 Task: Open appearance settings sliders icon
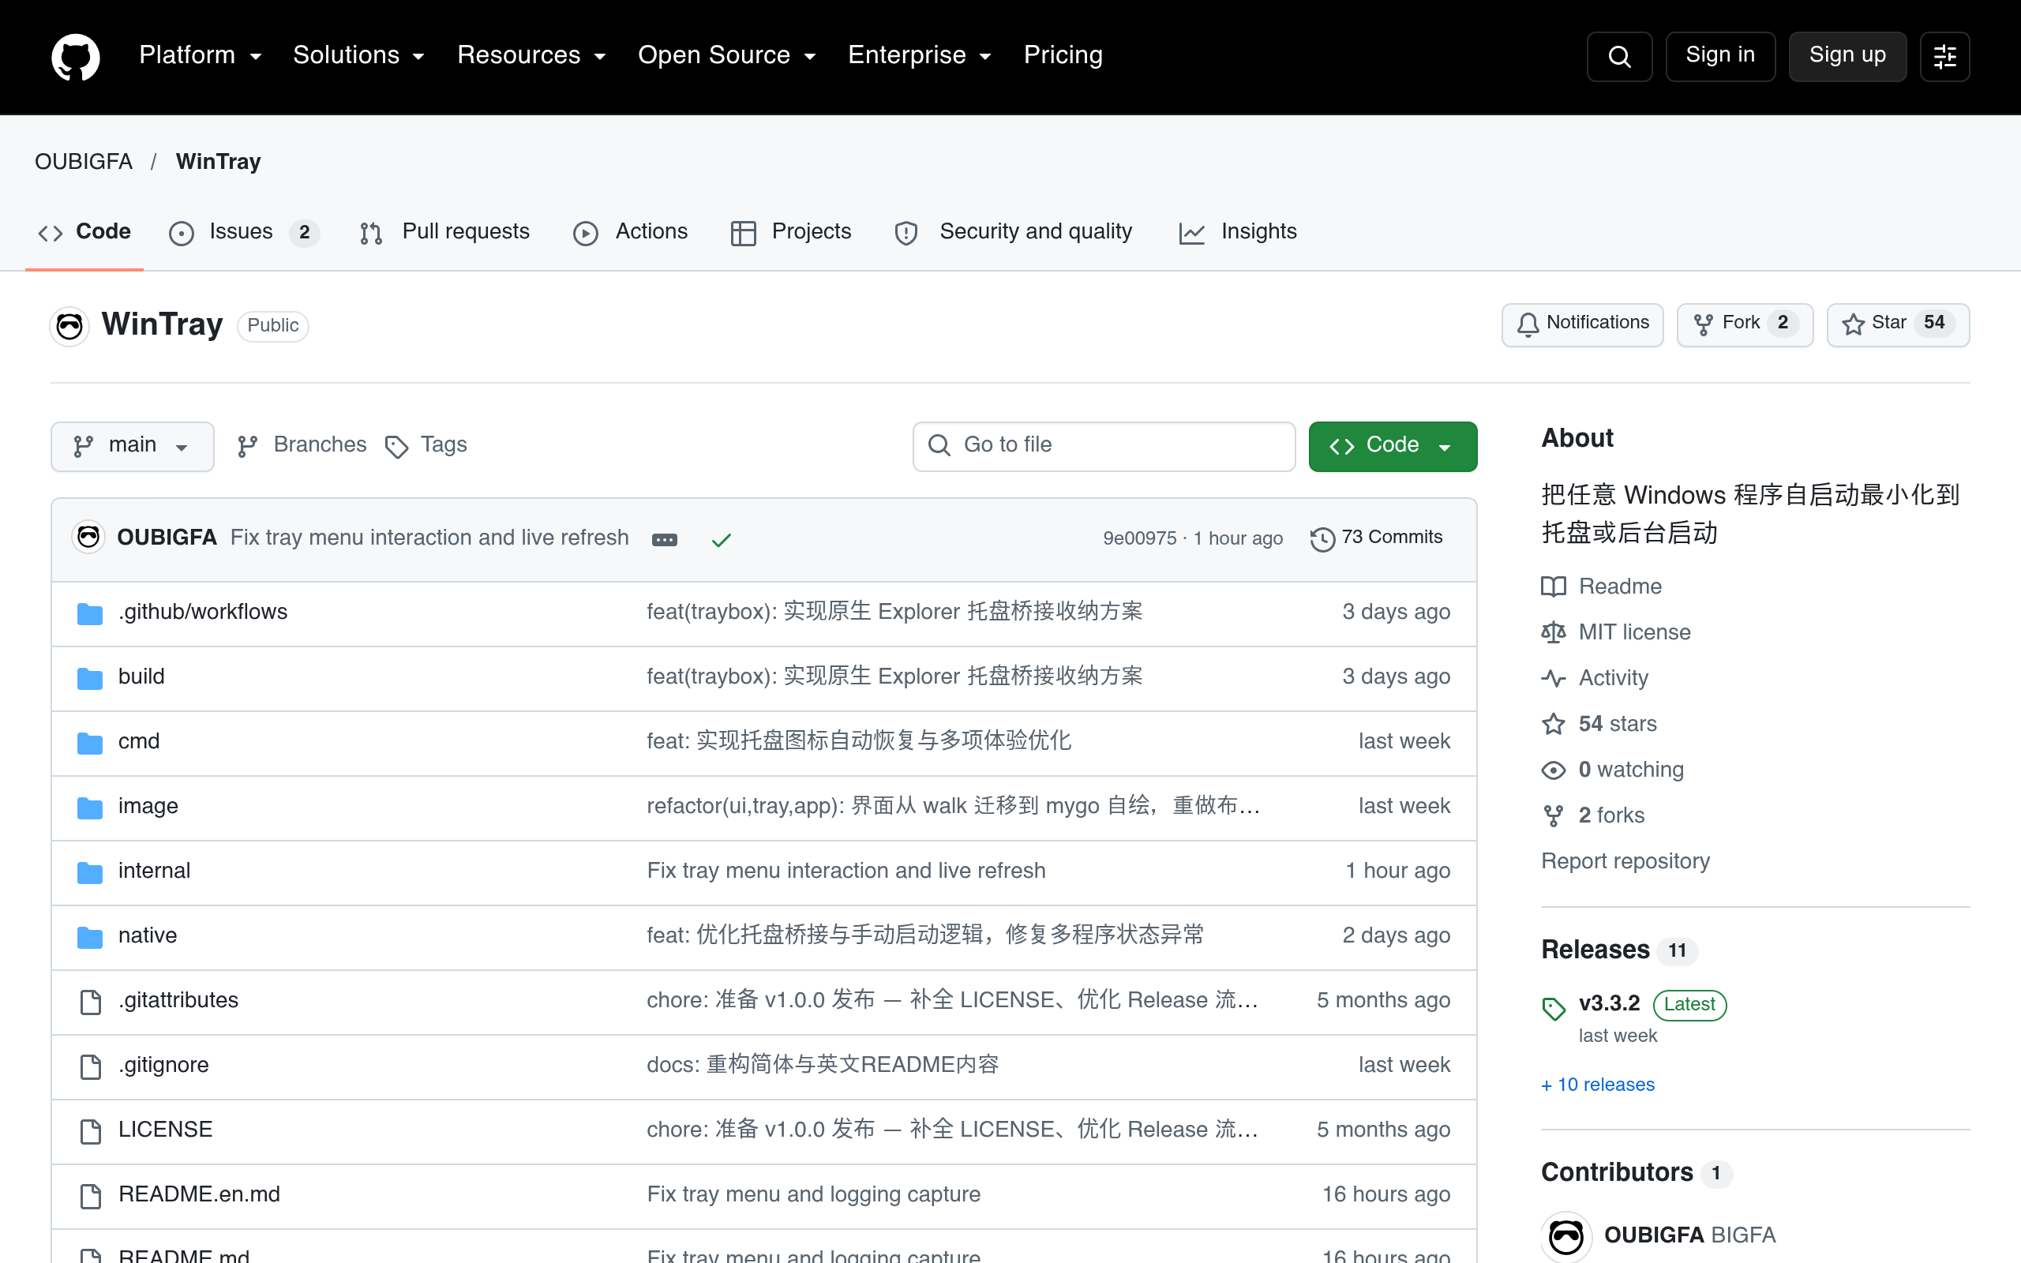[x=1944, y=56]
